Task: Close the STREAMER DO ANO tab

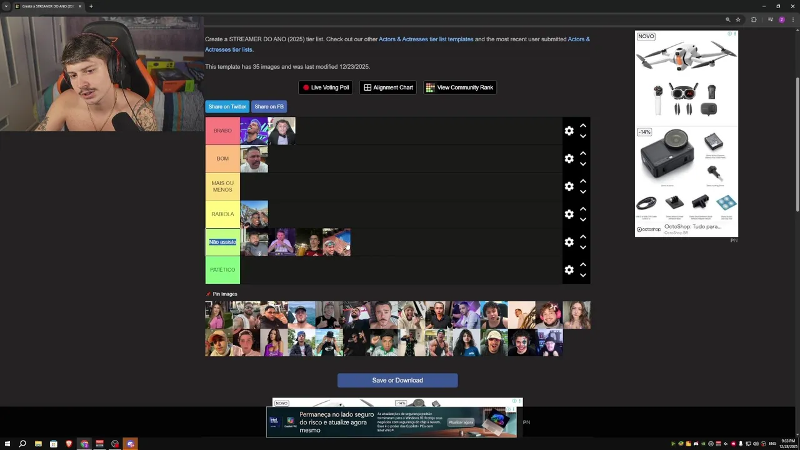Action: 80,6
